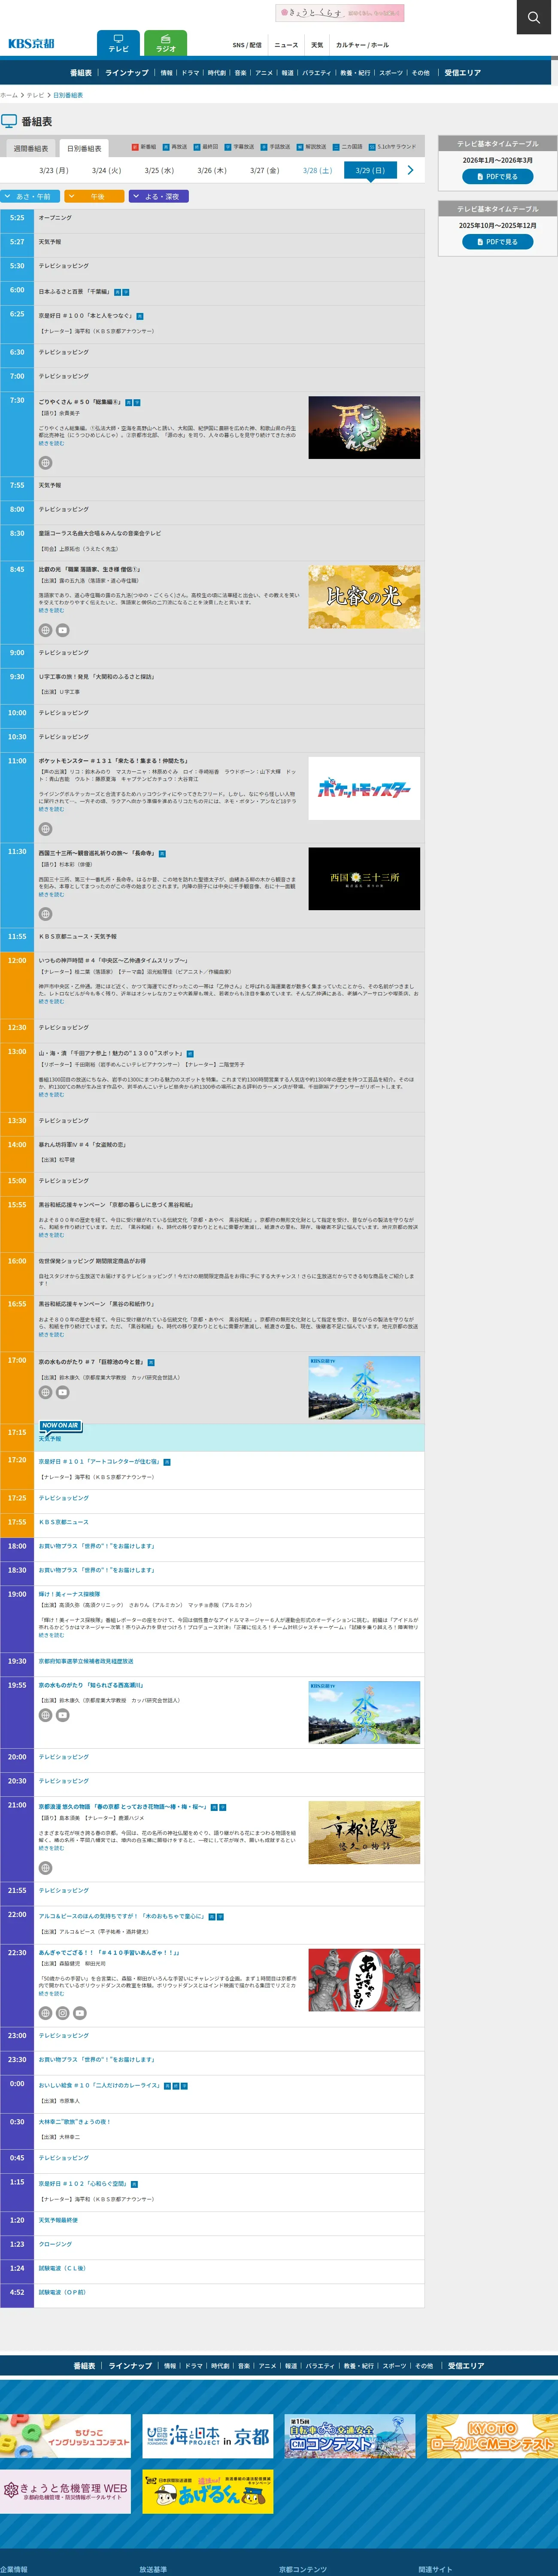Open the globe icon under あんぎゃでござる
This screenshot has height=2576, width=558.
tap(45, 2013)
